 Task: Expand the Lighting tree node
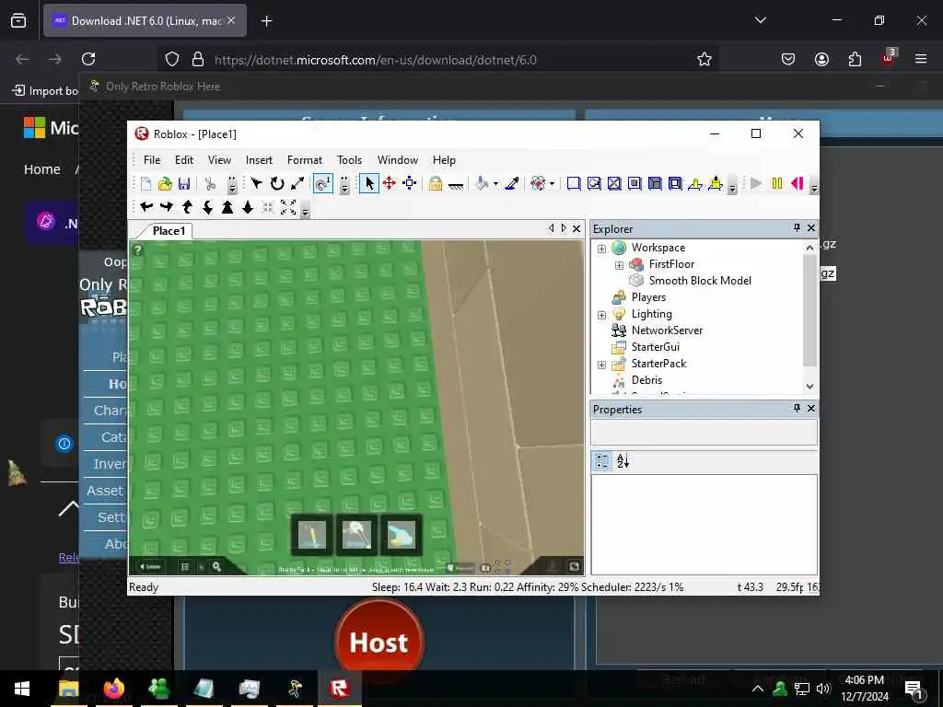click(601, 315)
